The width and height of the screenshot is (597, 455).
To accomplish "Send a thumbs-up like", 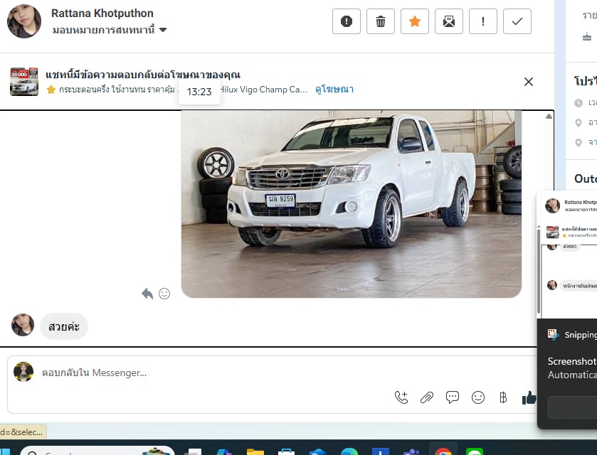I will pos(529,397).
